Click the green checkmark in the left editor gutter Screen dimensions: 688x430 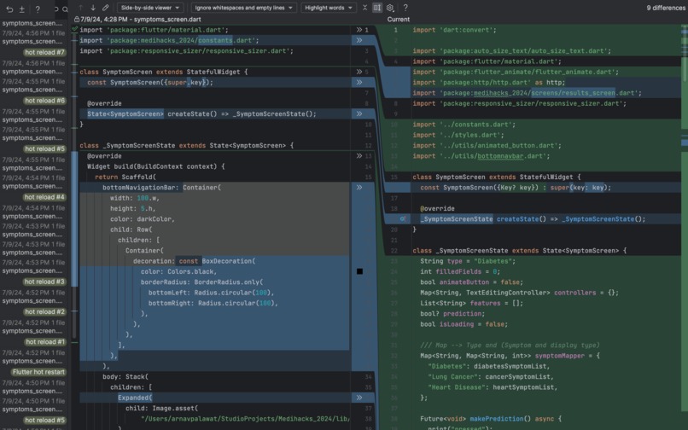(x=74, y=29)
